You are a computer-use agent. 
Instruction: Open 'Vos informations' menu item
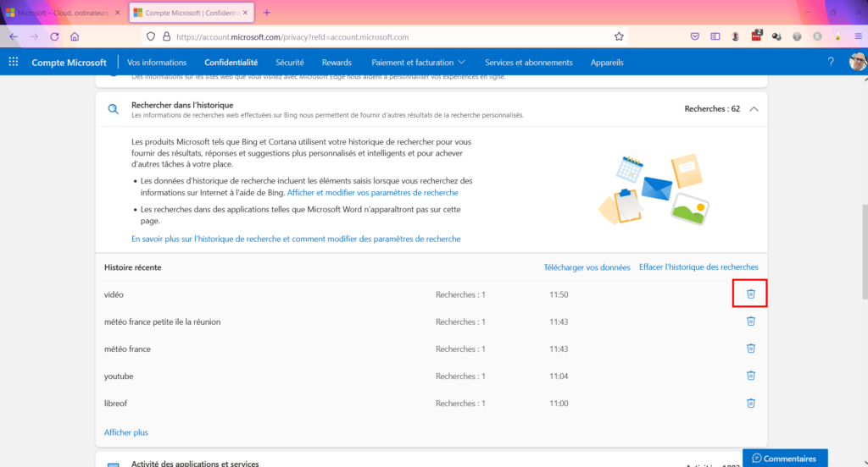(x=157, y=63)
